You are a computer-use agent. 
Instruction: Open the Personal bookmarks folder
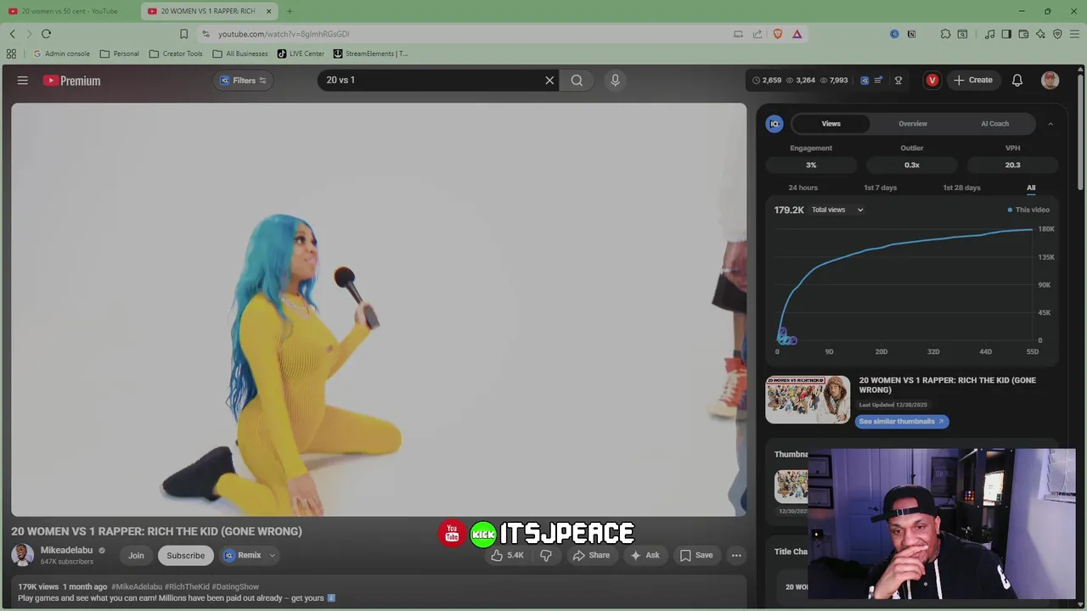(x=119, y=53)
